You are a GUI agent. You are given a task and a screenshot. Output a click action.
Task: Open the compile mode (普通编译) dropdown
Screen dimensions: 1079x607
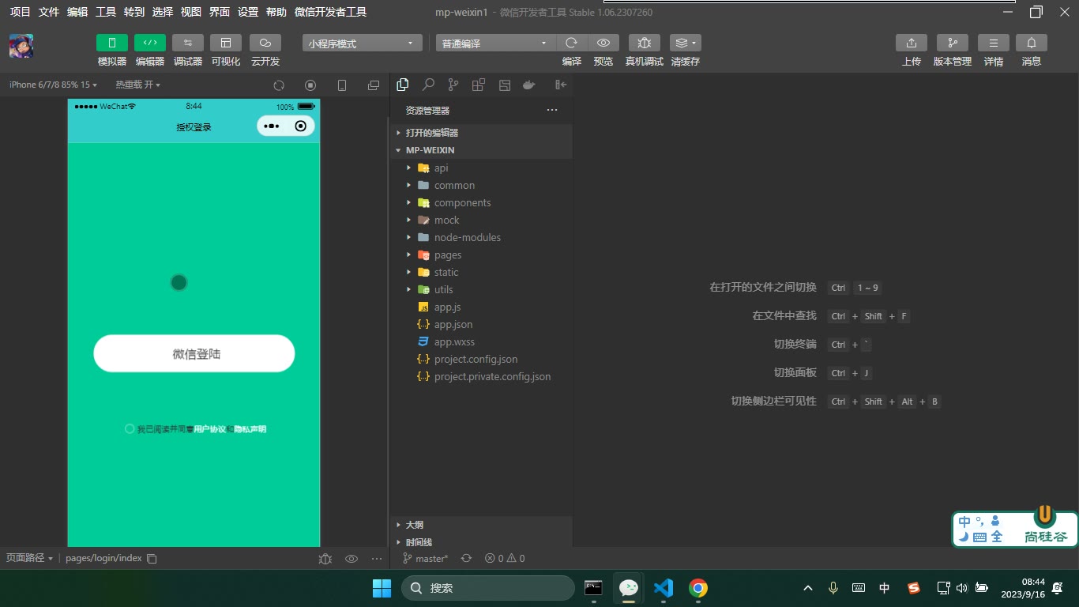pos(495,43)
